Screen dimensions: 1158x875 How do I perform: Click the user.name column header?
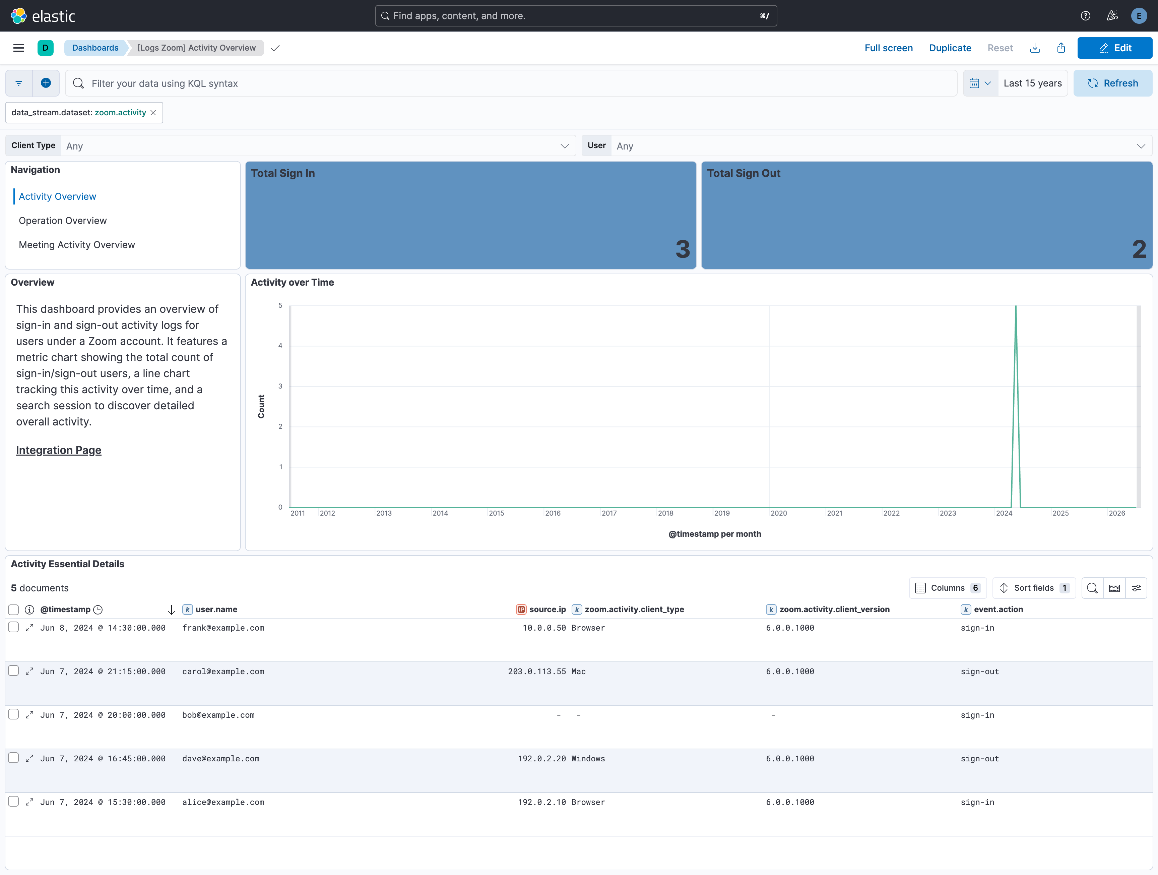pyautogui.click(x=216, y=609)
